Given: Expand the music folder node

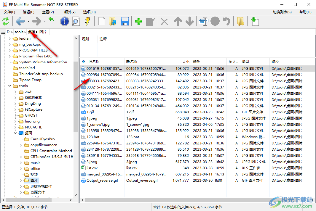Looking at the screenshot, I should pos(21,163).
